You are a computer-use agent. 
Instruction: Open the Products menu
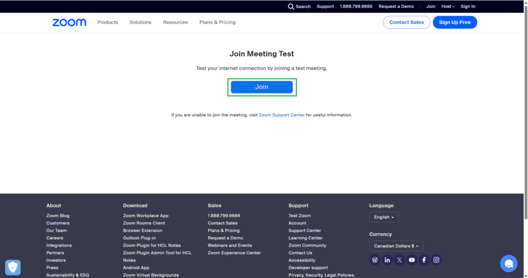[x=108, y=22]
